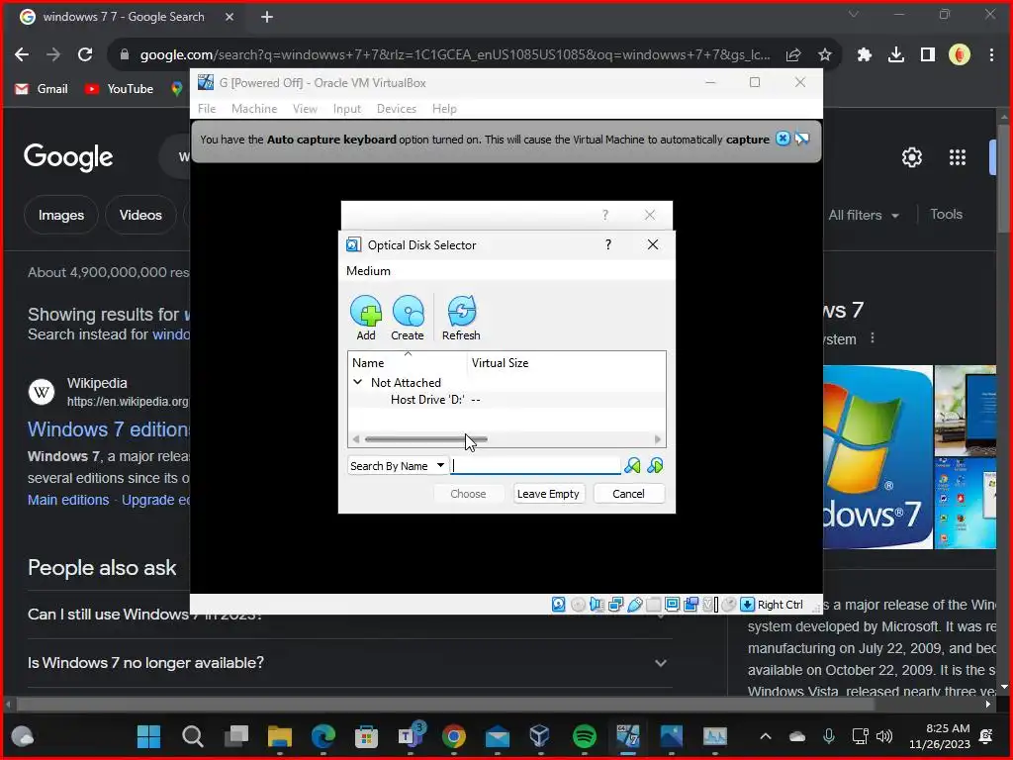This screenshot has height=760, width=1013.
Task: Click the browser page horizontal scrollbar
Action: (x=445, y=704)
